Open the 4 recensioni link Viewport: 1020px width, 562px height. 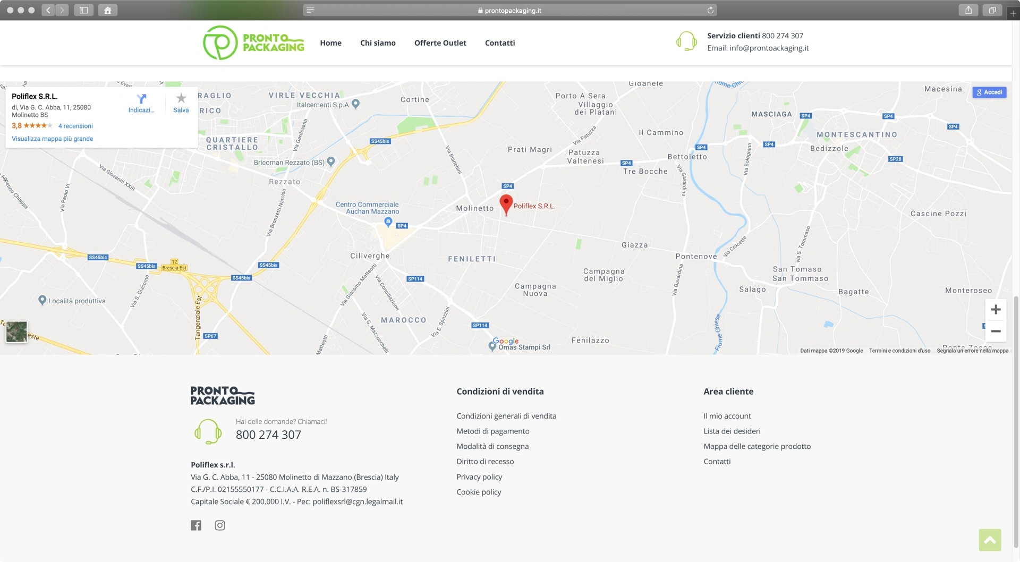[75, 126]
